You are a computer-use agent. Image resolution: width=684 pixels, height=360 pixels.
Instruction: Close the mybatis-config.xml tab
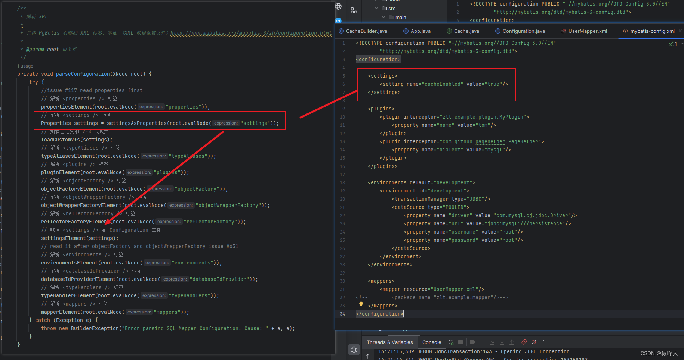tap(680, 31)
